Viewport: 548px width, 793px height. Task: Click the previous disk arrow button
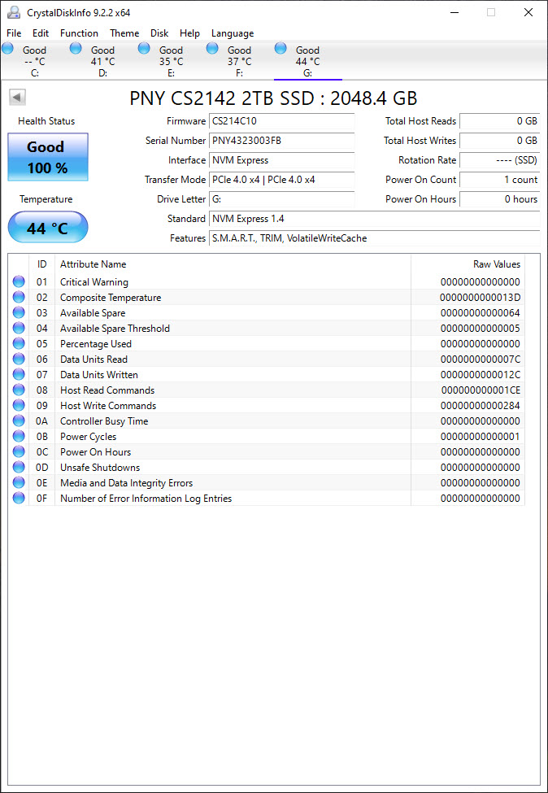[17, 97]
